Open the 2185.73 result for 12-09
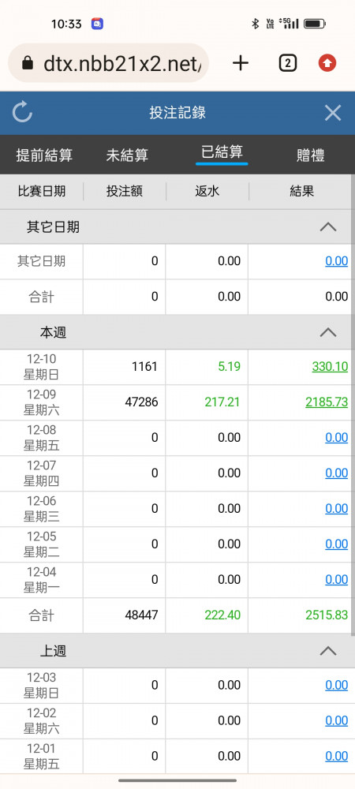This screenshot has width=355, height=789. click(x=327, y=402)
